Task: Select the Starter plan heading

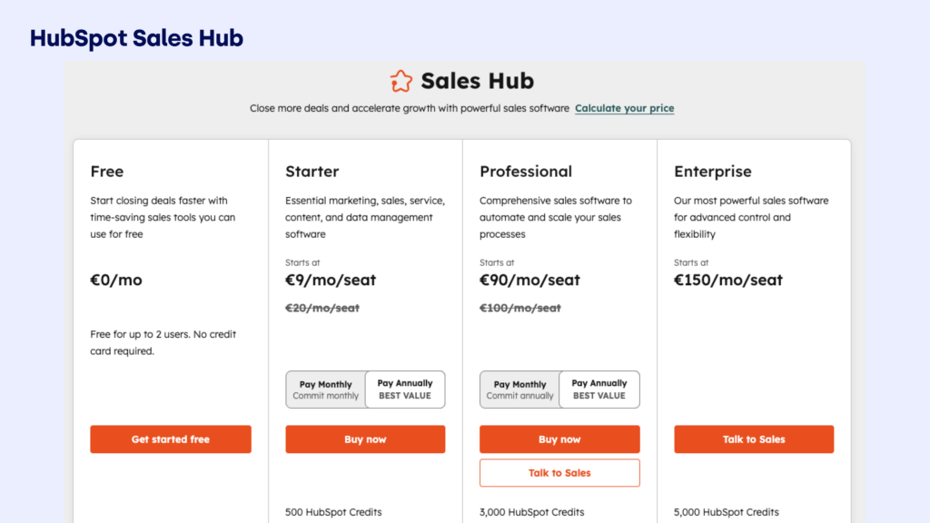Action: coord(312,171)
